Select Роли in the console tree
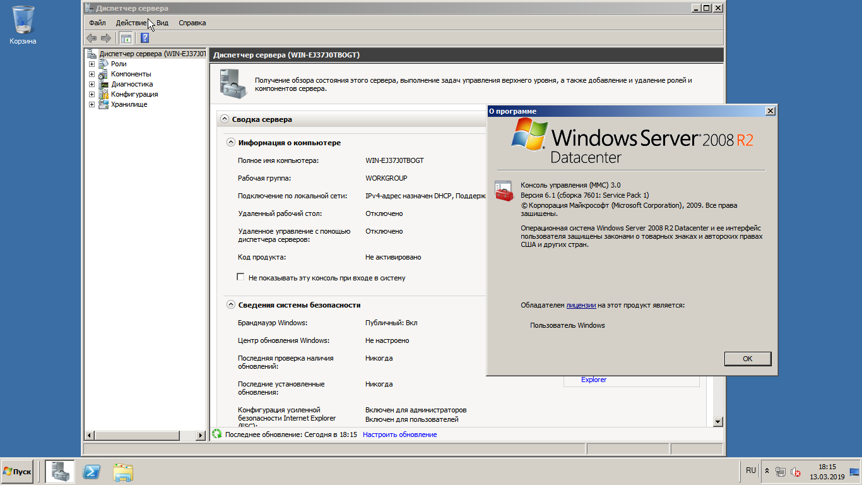The image size is (862, 485). click(119, 64)
